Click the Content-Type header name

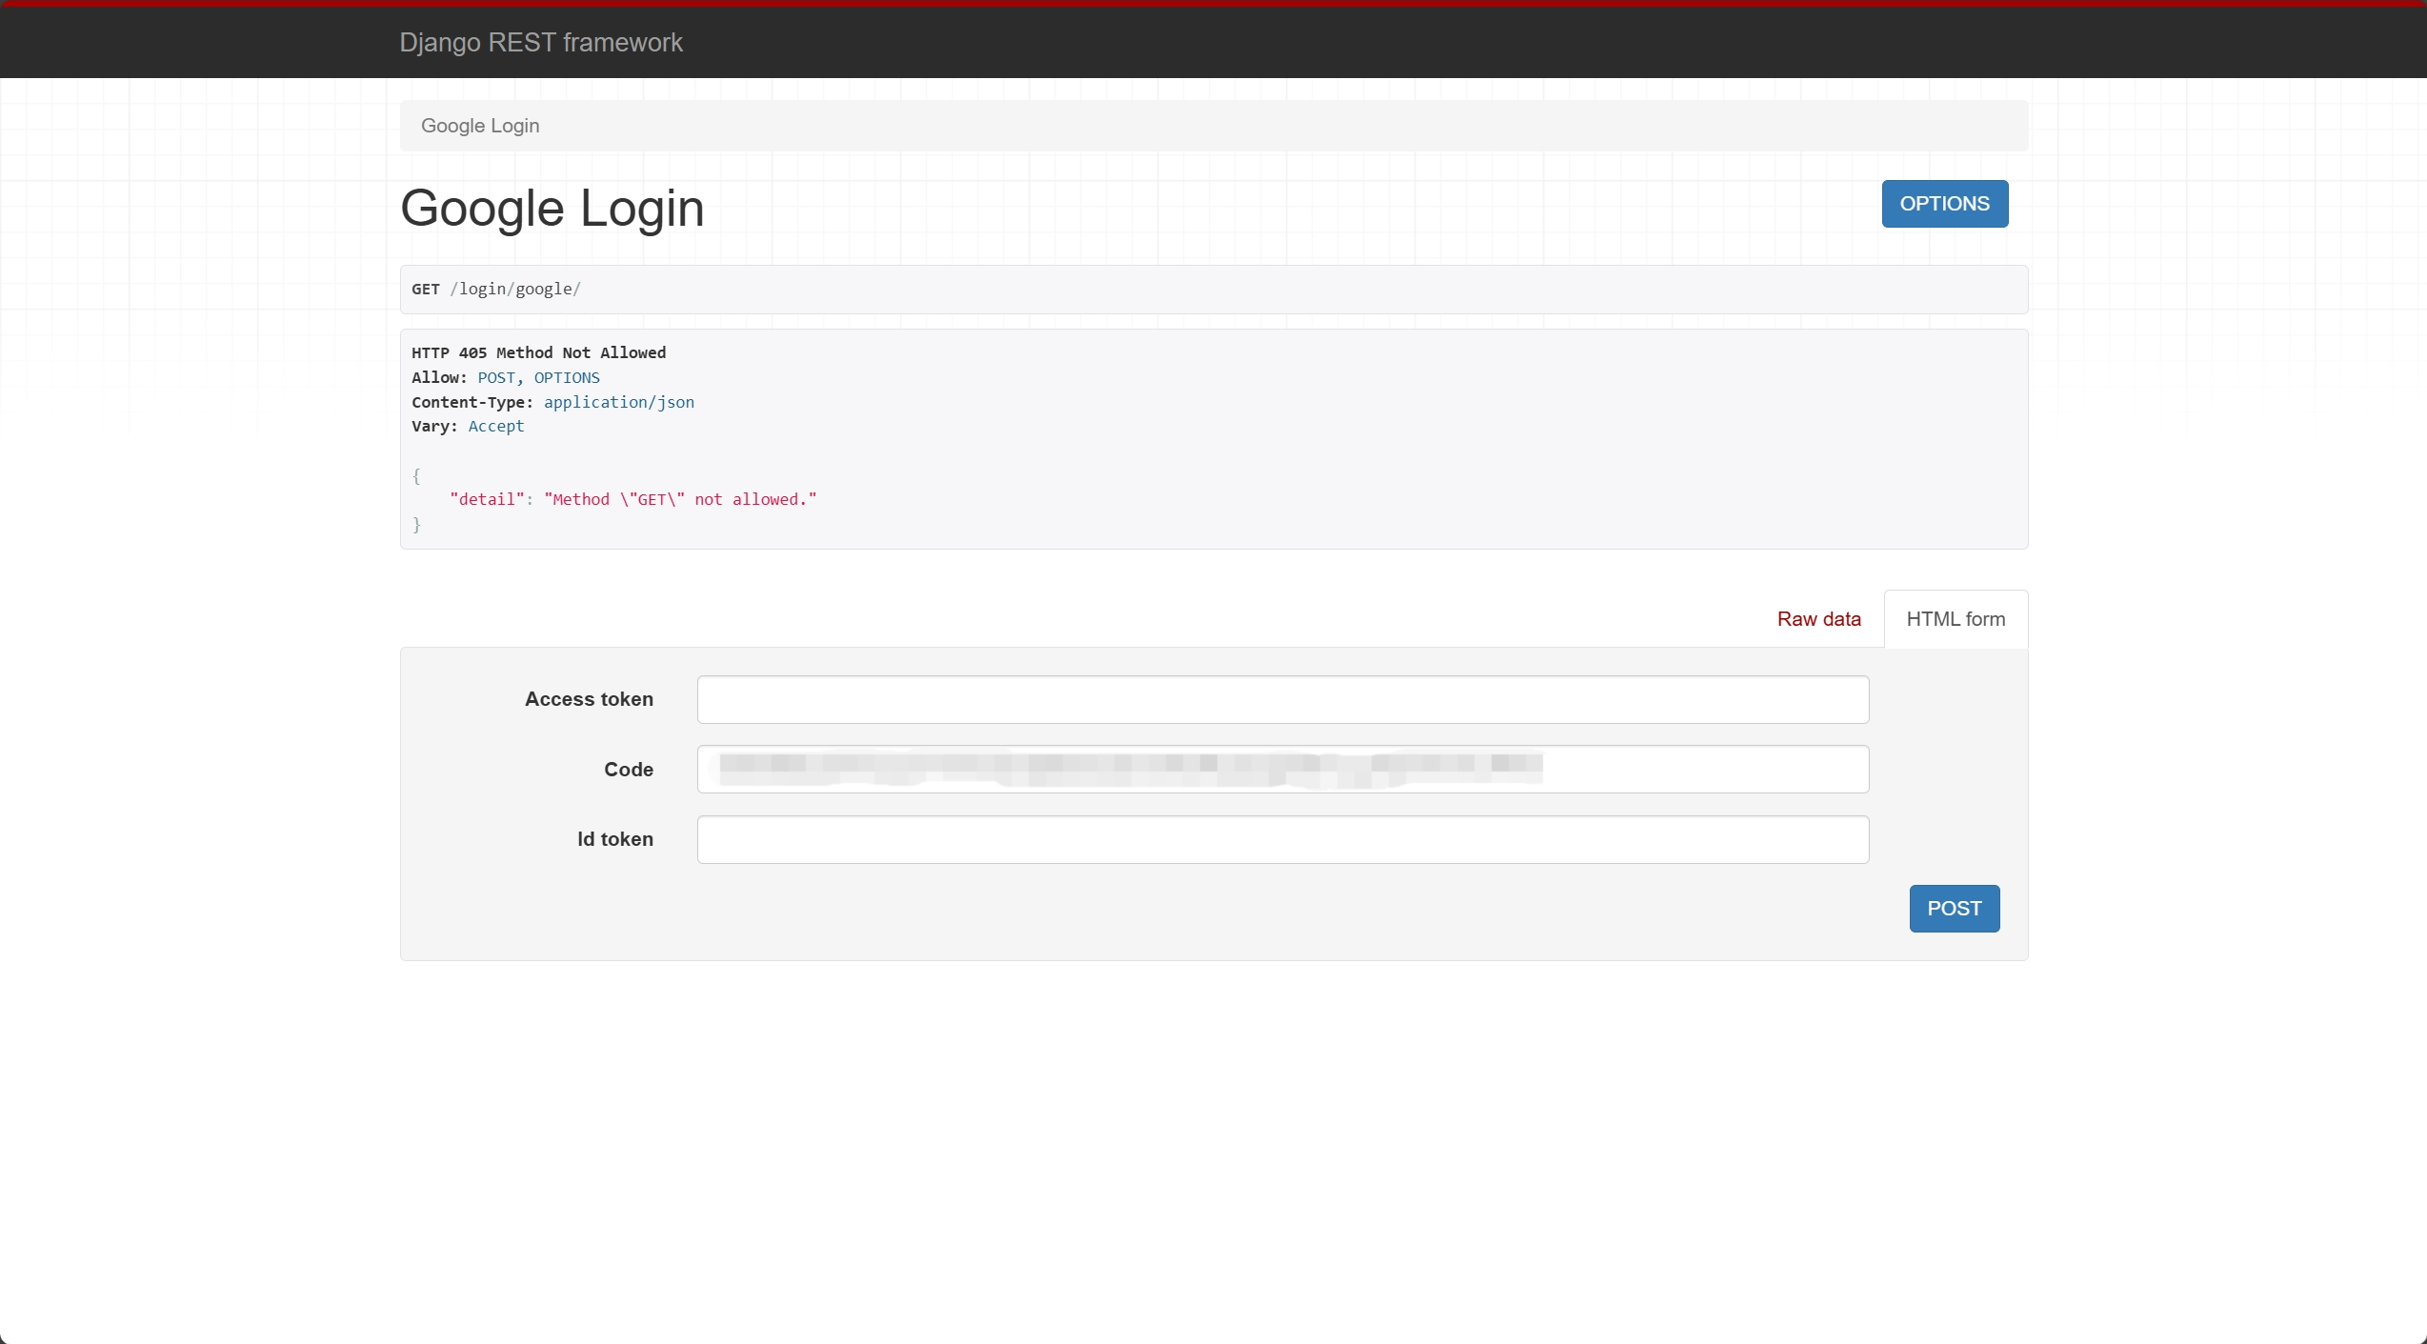click(x=471, y=402)
